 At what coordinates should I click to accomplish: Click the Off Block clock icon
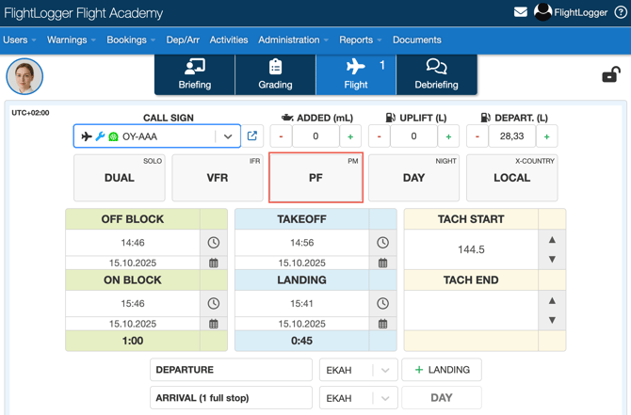tap(214, 243)
